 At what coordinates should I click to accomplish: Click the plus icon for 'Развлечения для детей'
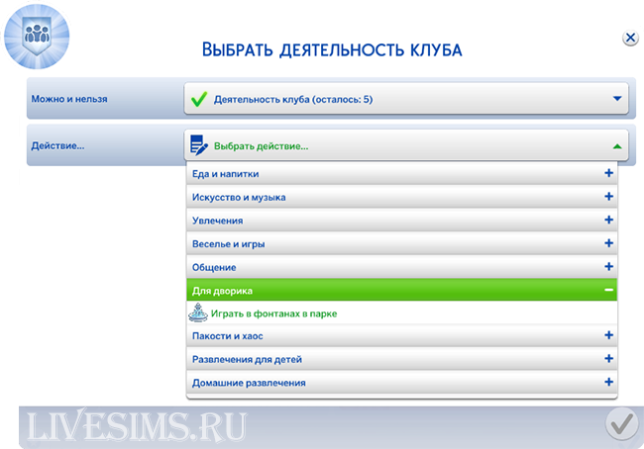coord(608,358)
